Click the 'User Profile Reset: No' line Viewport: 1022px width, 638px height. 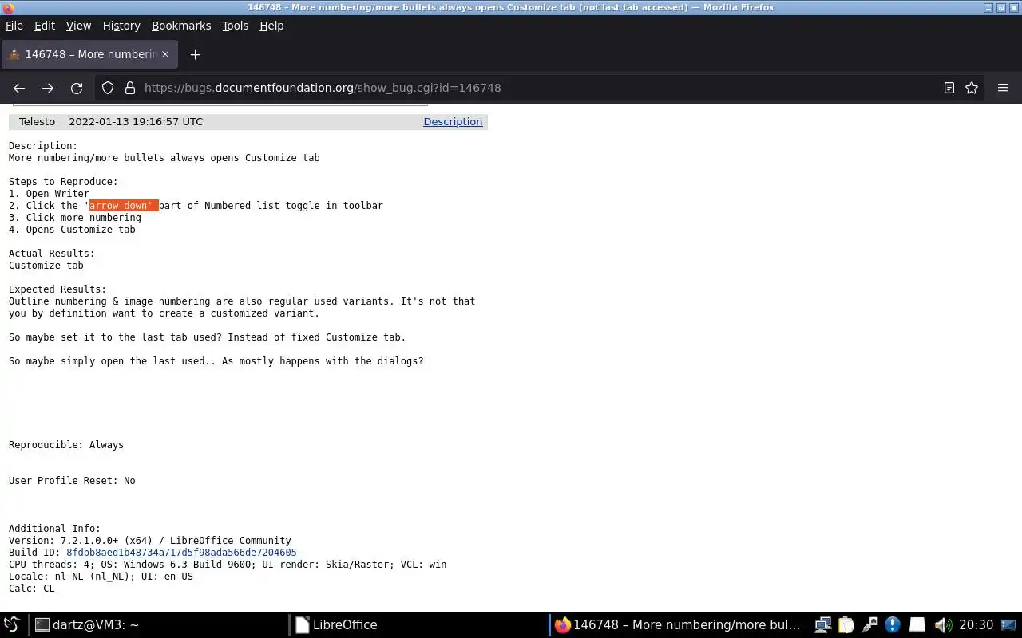(x=72, y=481)
